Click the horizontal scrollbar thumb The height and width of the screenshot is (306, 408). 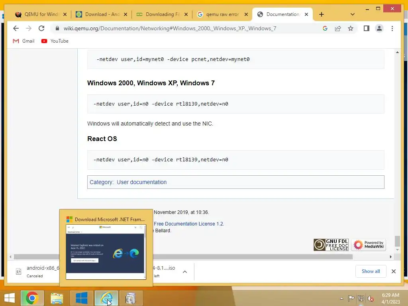183,257
